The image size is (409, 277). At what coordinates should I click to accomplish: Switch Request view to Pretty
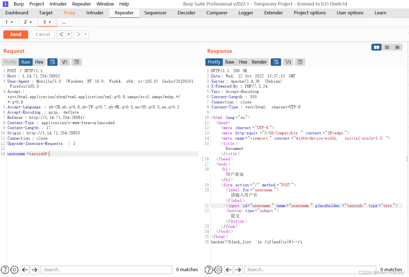click(x=10, y=62)
